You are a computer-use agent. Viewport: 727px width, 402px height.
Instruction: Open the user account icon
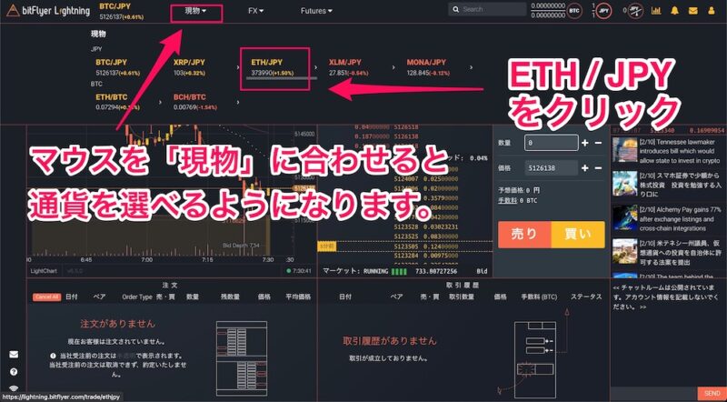[x=712, y=11]
